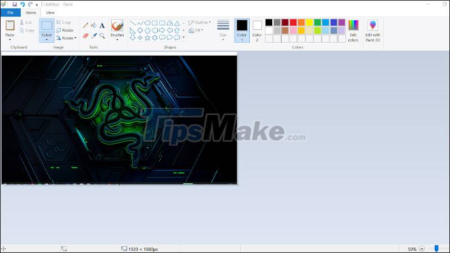Choose the green color swatch
The width and height of the screenshot is (450, 253).
pyautogui.click(x=317, y=22)
